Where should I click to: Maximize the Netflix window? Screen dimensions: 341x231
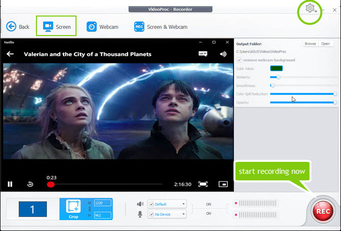(214, 42)
